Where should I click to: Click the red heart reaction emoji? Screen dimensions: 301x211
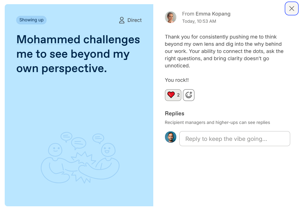click(x=171, y=95)
